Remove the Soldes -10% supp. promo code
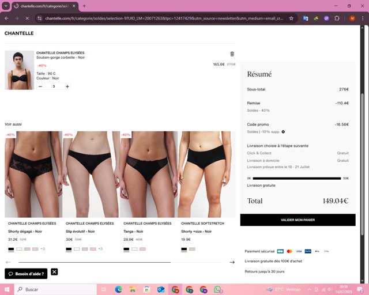The image size is (369, 295). tap(283, 132)
